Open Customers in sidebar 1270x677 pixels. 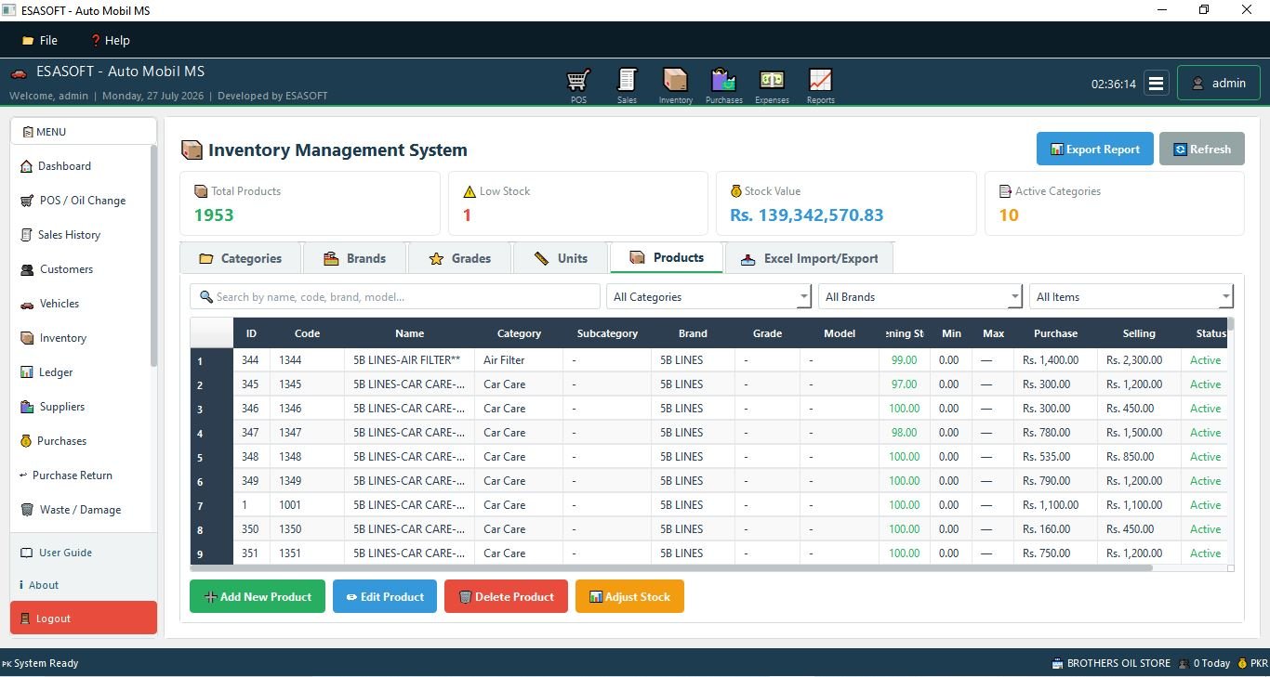[x=80, y=269]
